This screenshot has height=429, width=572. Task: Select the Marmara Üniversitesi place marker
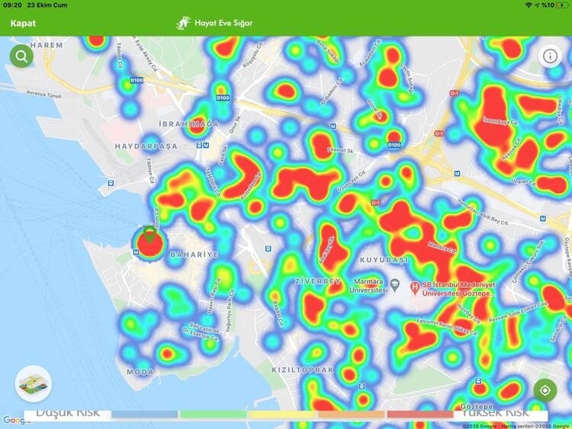(394, 285)
